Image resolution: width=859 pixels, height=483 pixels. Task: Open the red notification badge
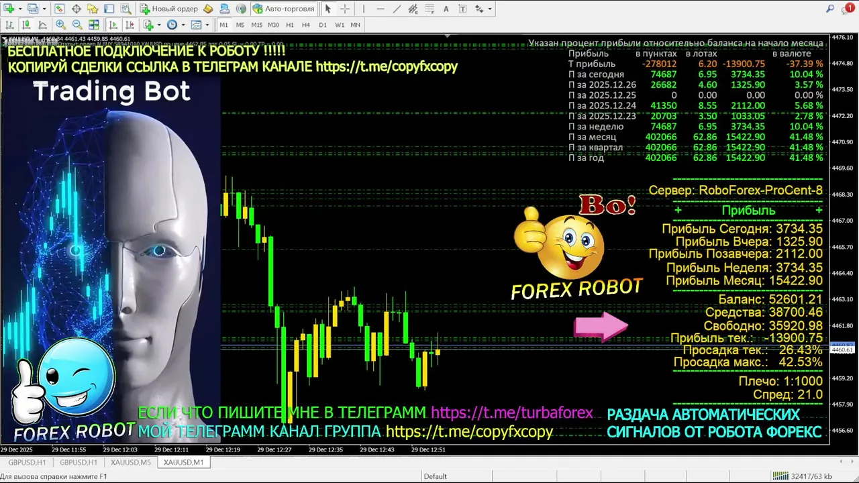850,8
